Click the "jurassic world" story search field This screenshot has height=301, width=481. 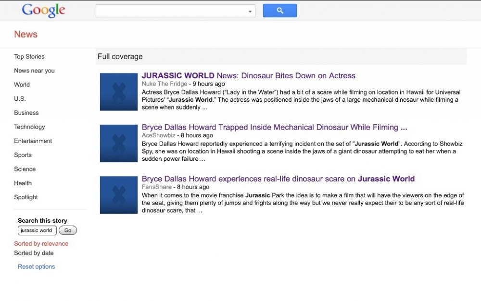pos(37,230)
